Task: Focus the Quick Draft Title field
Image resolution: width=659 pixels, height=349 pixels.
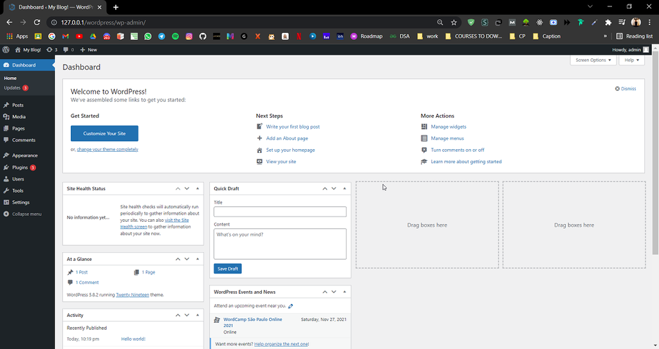Action: [x=280, y=211]
